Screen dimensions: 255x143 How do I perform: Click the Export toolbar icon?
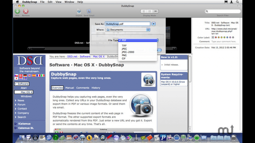point(79,11)
